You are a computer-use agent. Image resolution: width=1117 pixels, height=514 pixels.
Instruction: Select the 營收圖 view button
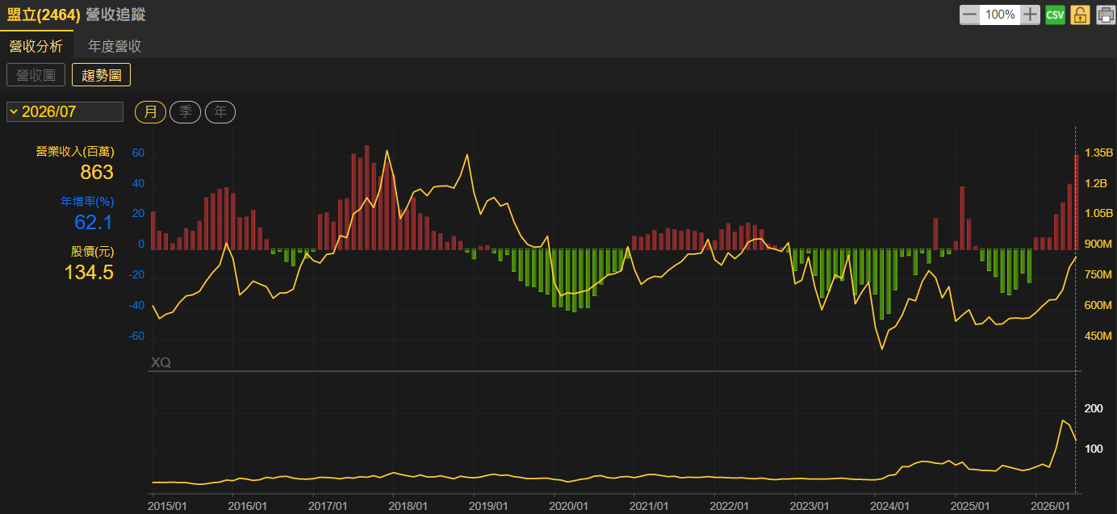(x=36, y=75)
